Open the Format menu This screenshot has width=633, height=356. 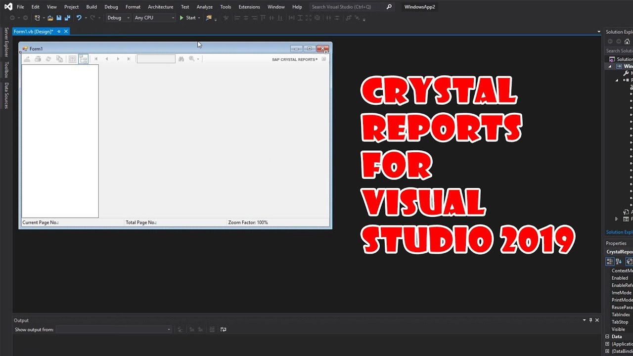(x=133, y=7)
